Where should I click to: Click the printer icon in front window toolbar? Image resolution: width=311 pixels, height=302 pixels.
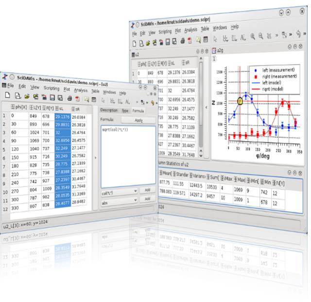(69, 98)
